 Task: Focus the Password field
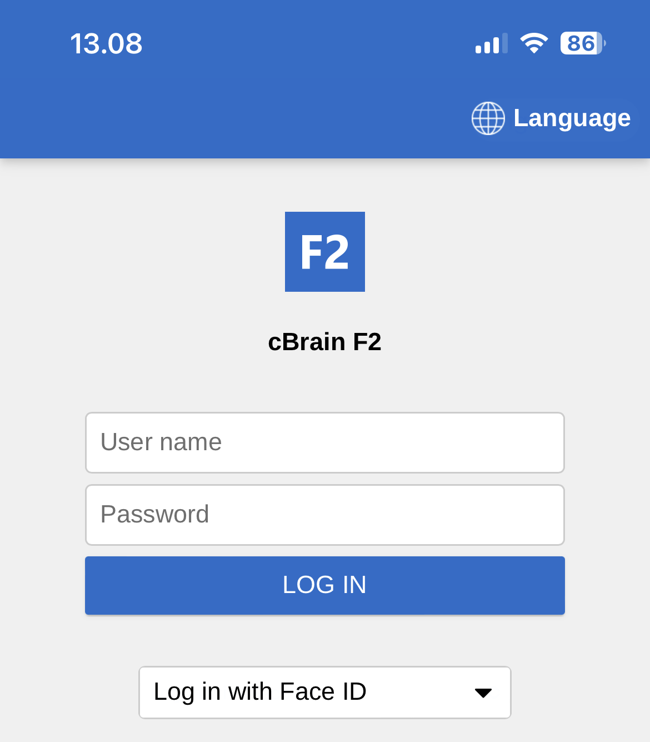click(x=324, y=515)
